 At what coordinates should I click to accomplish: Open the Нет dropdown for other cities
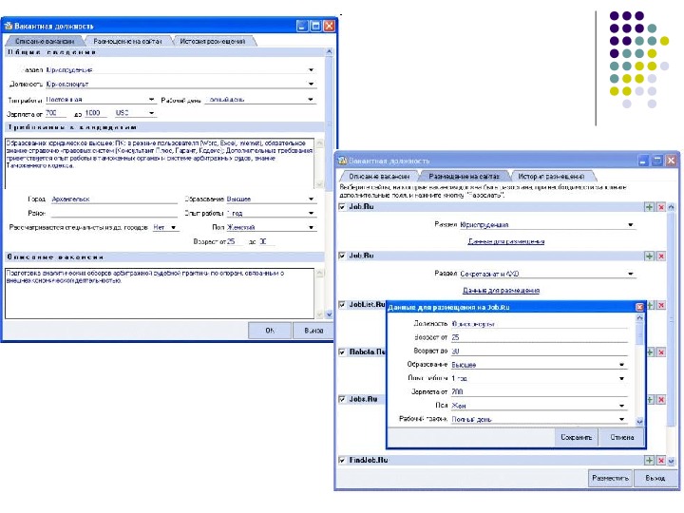(x=174, y=227)
